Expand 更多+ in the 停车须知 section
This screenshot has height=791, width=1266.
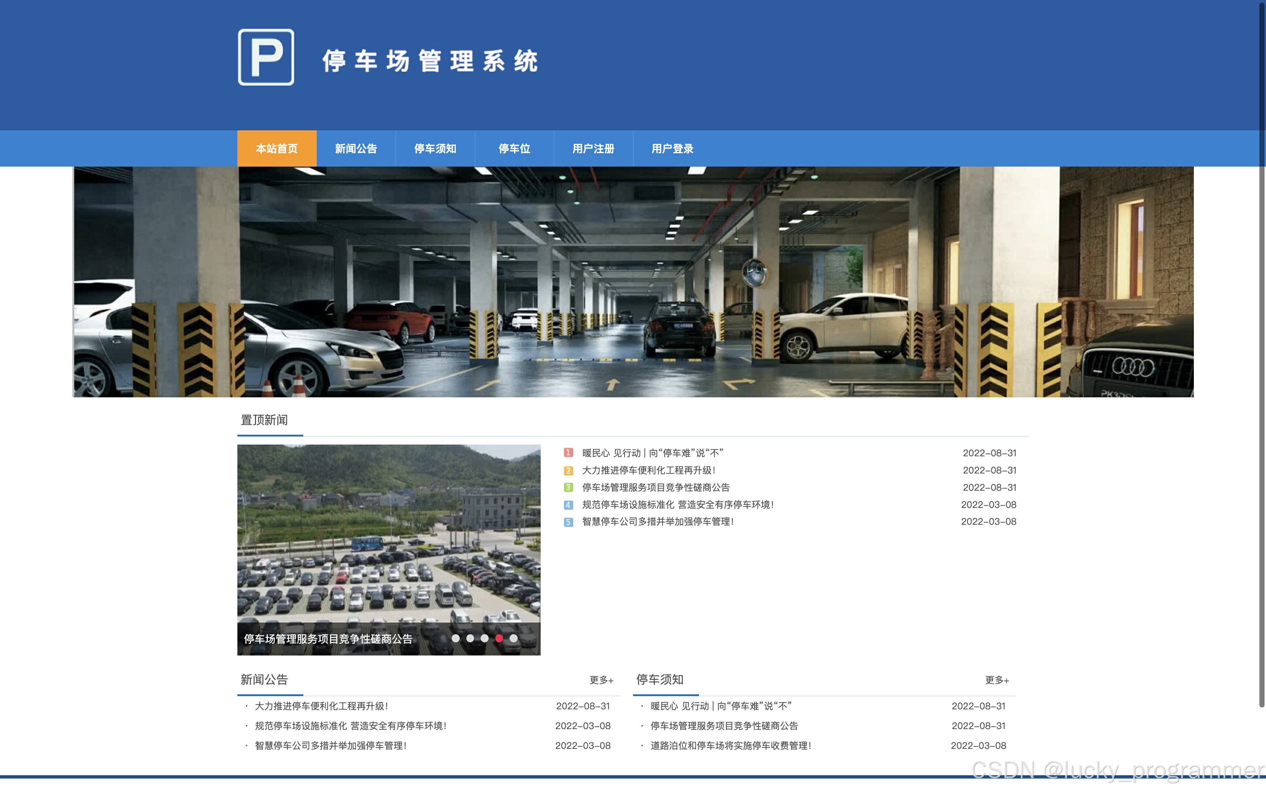click(997, 680)
